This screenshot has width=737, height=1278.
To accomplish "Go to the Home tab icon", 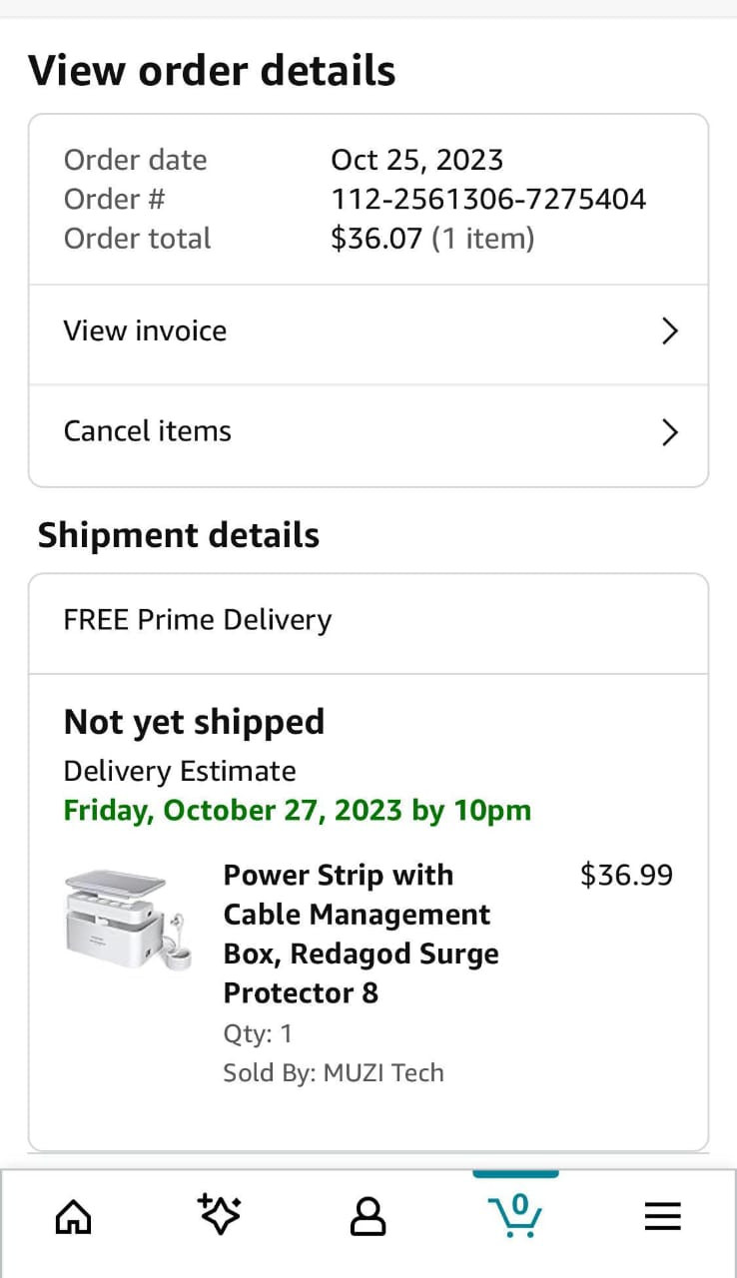I will tap(73, 1217).
